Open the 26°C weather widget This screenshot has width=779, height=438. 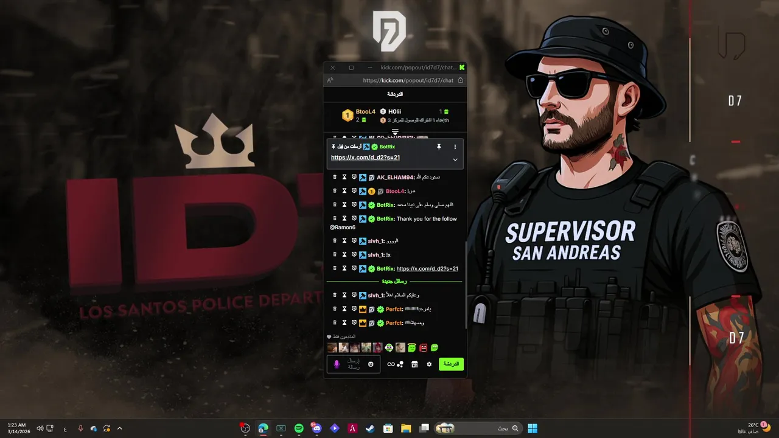point(755,428)
